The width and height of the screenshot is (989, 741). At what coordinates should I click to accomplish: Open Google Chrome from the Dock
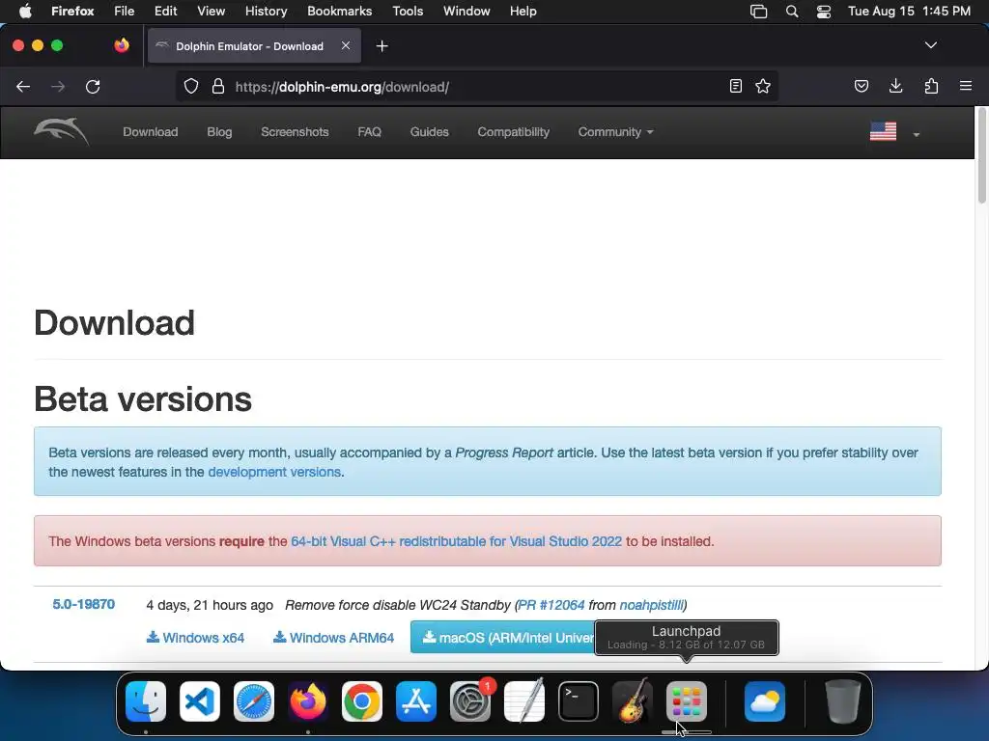coord(362,701)
